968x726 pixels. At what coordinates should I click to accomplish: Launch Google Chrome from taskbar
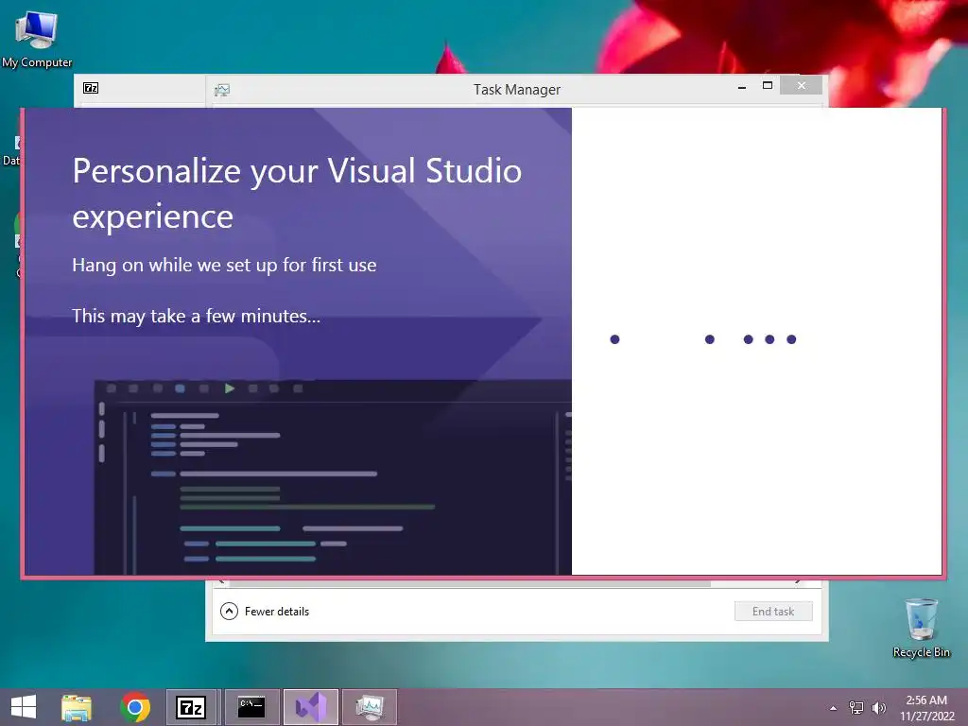(x=135, y=707)
